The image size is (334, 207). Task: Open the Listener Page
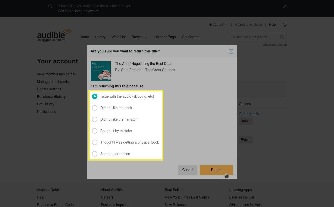[x=165, y=37]
